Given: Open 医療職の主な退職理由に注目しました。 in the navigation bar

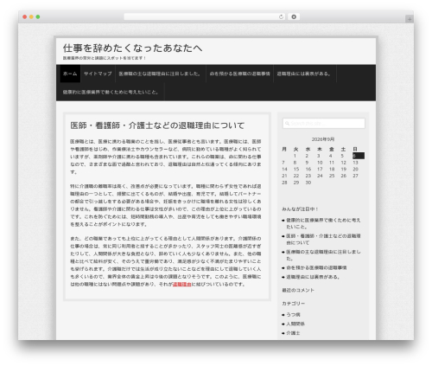Looking at the screenshot, I should tap(161, 74).
